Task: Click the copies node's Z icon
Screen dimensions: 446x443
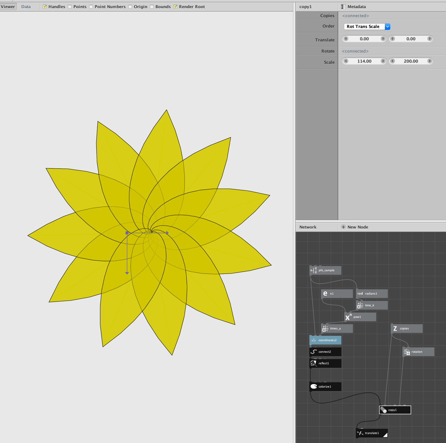Action: point(395,329)
